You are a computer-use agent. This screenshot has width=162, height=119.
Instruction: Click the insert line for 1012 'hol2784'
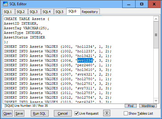pos(58,97)
